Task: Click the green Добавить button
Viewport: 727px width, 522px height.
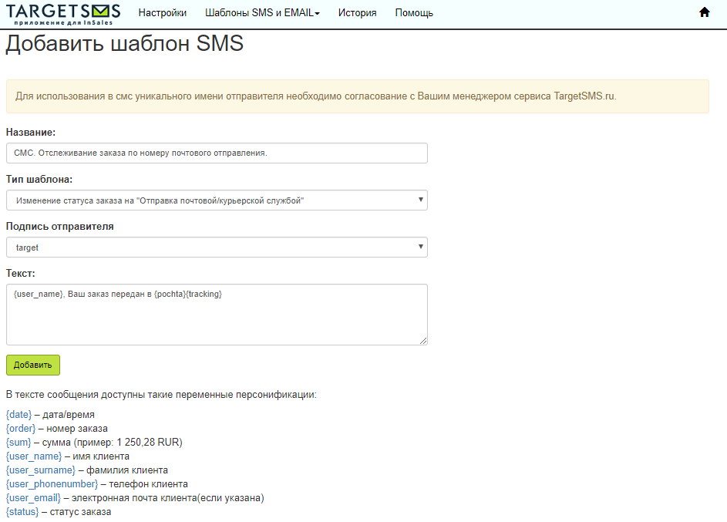Action: click(x=33, y=365)
